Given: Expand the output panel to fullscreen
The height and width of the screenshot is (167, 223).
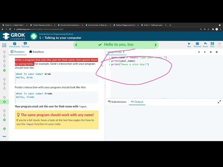Looking at the screenshot, I should 219,102.
